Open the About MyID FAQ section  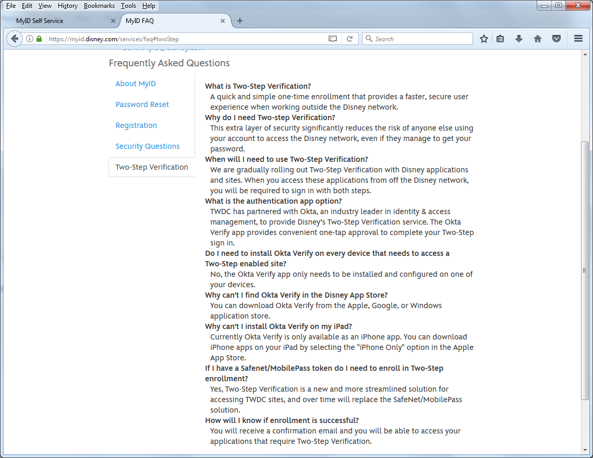(x=136, y=84)
